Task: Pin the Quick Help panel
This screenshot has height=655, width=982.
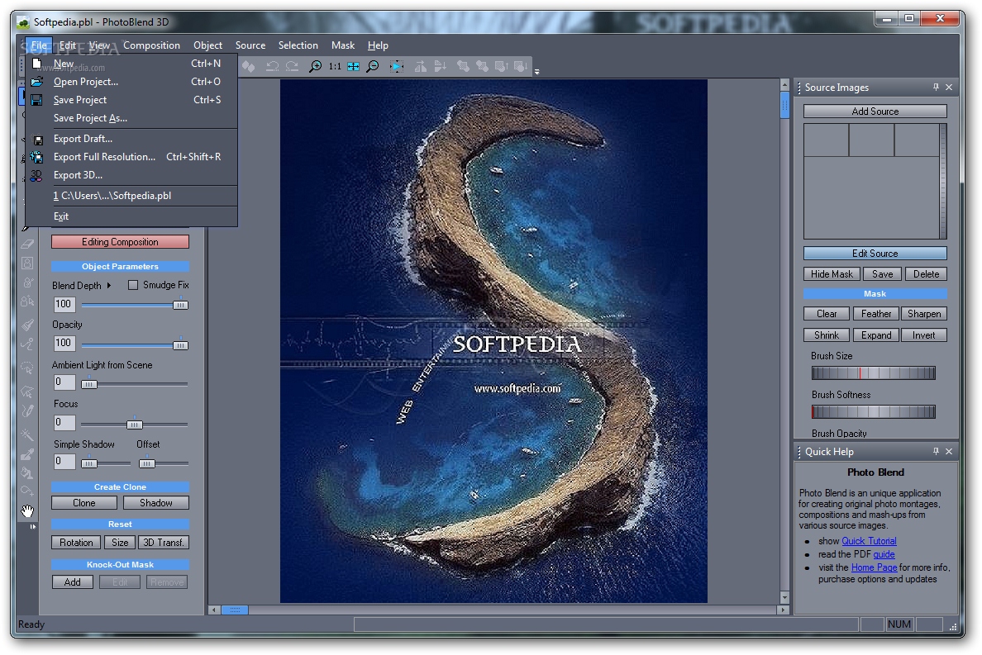Action: (936, 451)
